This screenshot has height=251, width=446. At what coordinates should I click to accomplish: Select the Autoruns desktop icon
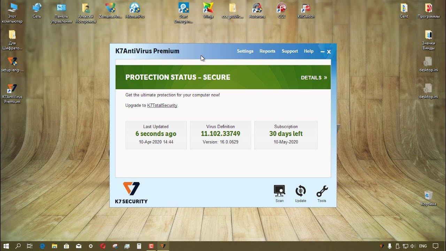point(257,10)
